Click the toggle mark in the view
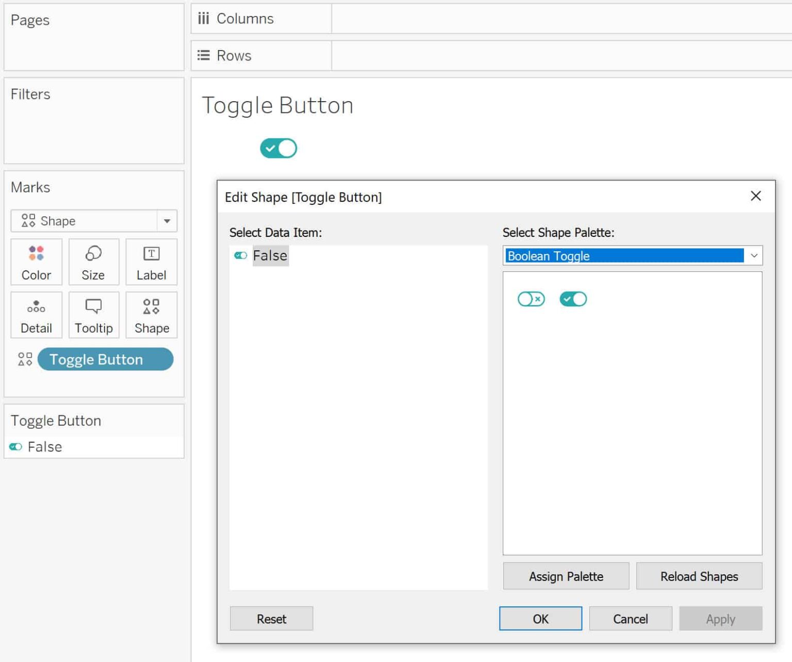Viewport: 792px width, 662px height. pyautogui.click(x=278, y=149)
